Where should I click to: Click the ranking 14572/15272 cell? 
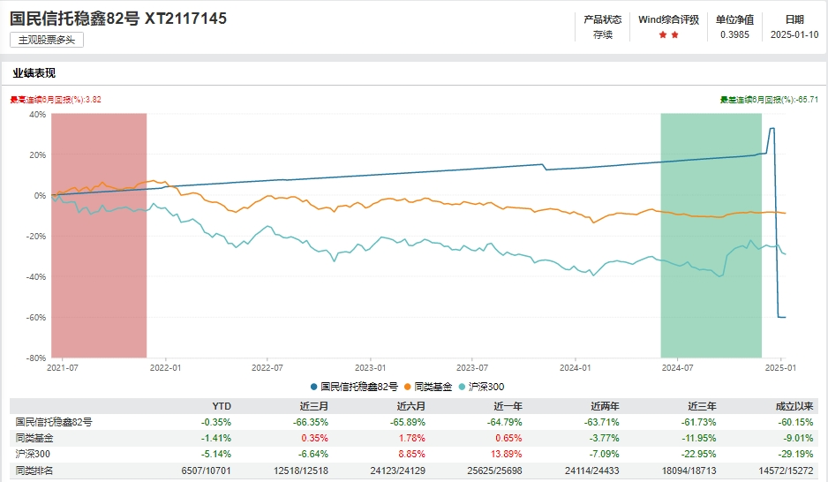786,470
